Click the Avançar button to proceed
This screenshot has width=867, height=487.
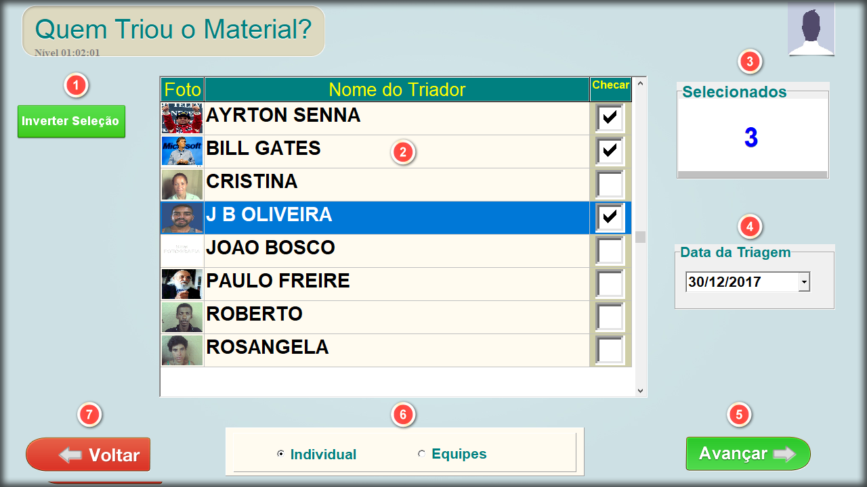click(748, 453)
